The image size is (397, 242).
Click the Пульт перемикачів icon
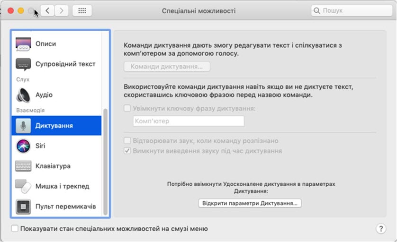point(23,207)
